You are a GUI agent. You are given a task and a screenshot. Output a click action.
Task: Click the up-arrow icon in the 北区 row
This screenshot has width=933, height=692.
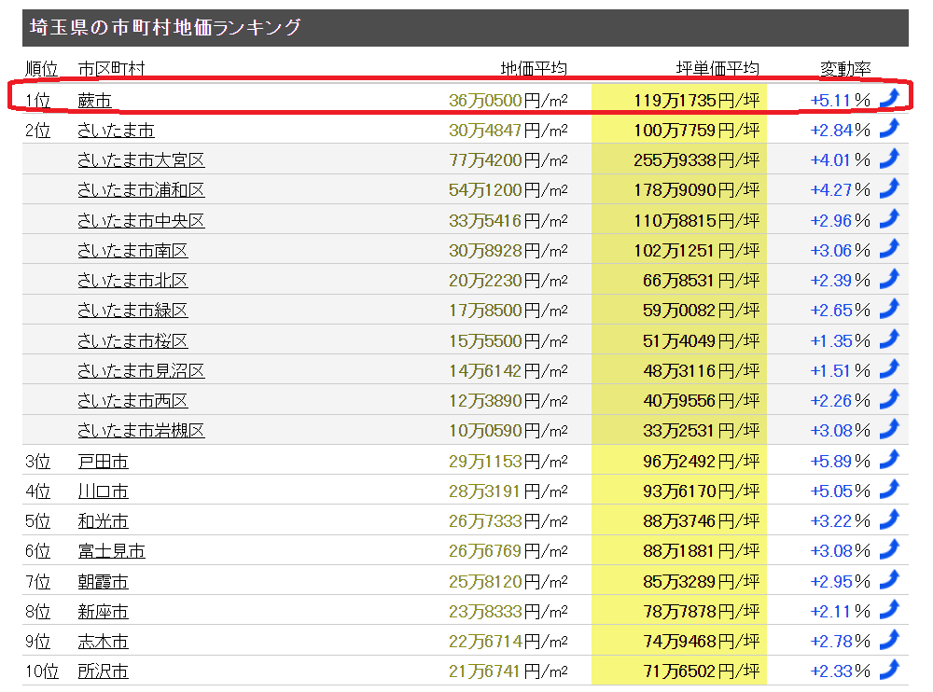889,278
